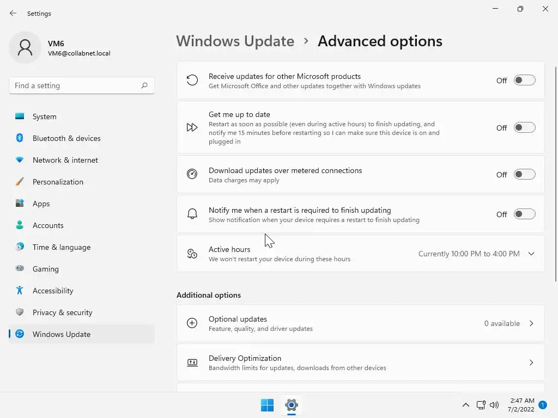
Task: Click the Personalization paintbrush icon
Action: (x=20, y=182)
